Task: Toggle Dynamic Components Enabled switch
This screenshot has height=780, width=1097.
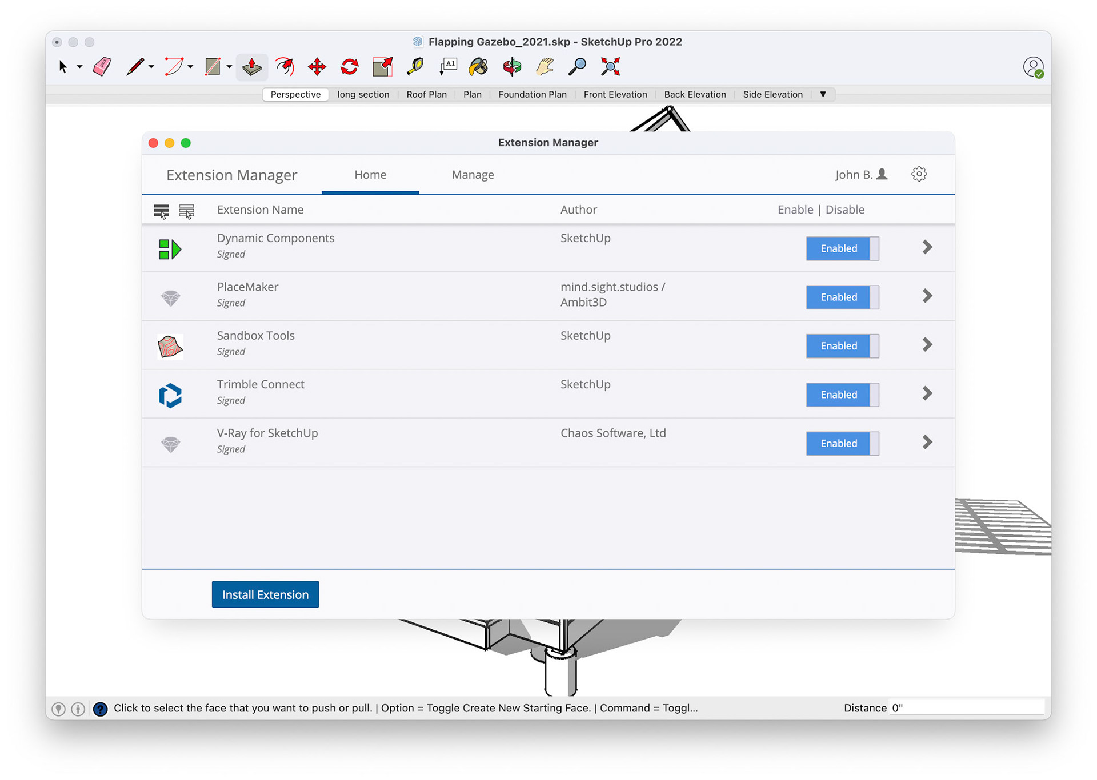Action: [842, 248]
